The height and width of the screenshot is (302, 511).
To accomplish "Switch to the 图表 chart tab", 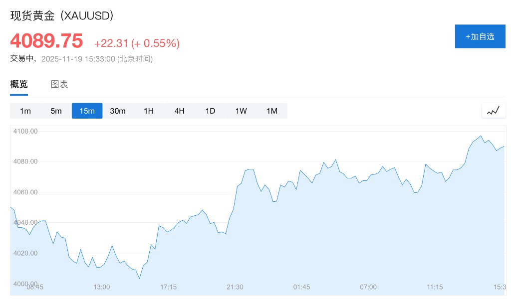I will [x=59, y=84].
